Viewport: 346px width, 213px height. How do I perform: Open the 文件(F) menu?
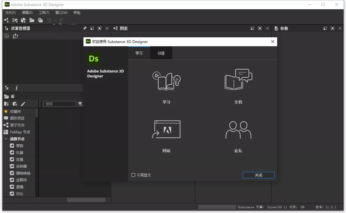11,13
